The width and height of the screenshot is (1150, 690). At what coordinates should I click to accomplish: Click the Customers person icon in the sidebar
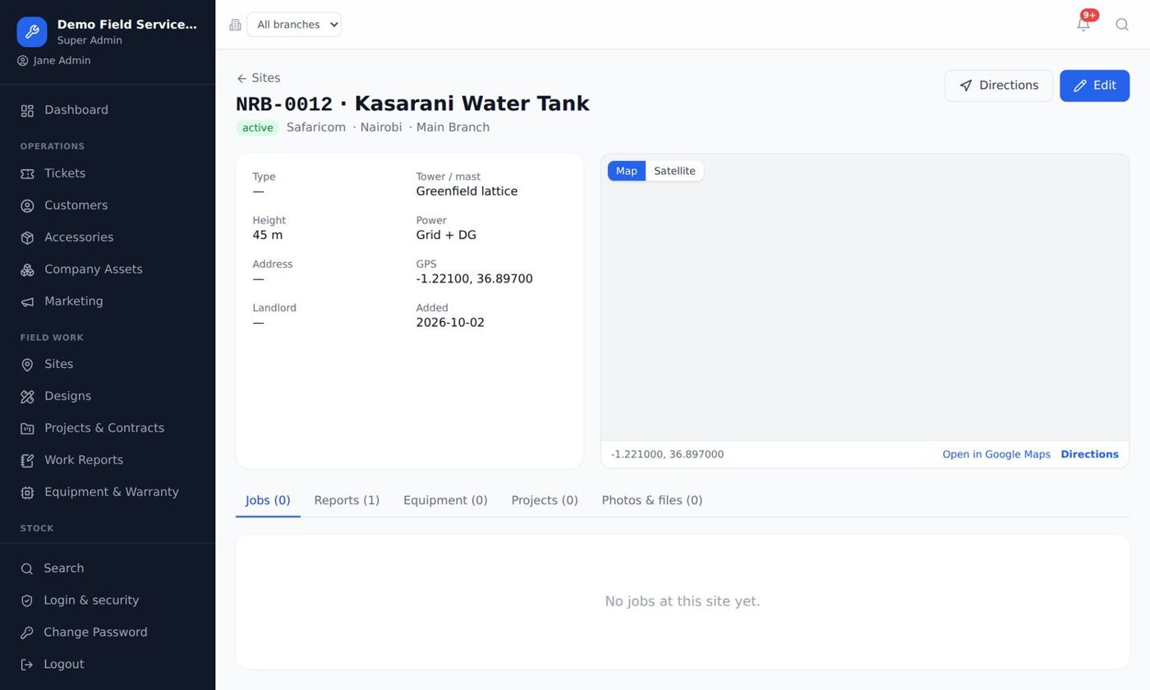[27, 205]
